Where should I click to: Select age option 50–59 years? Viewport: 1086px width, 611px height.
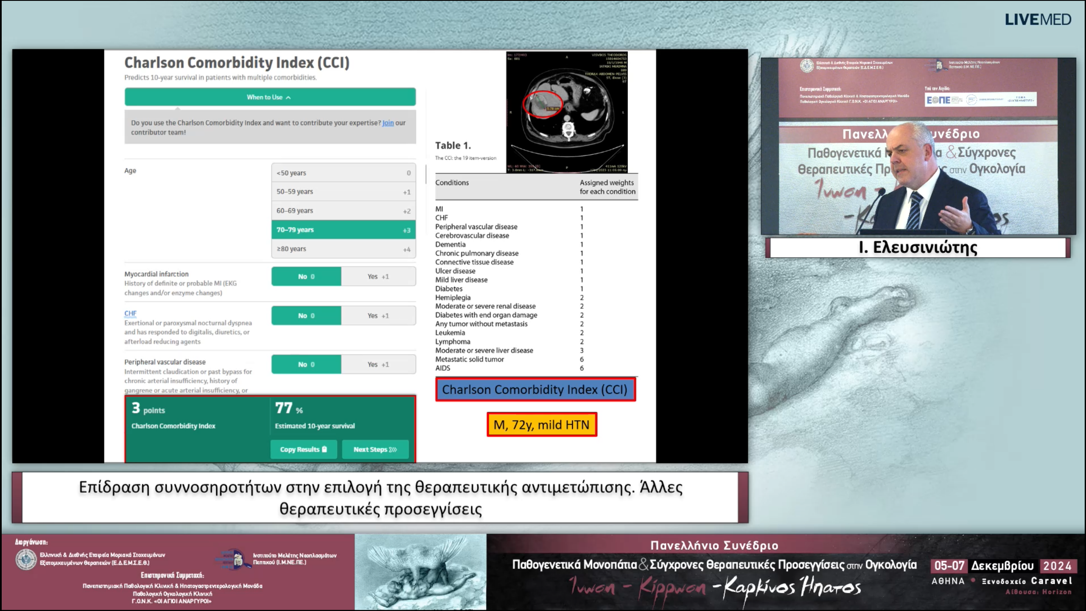point(343,192)
